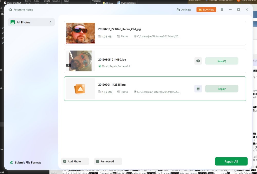Open the hamburger menu at top right
Screen dimensions: 257x174
tap(222, 10)
